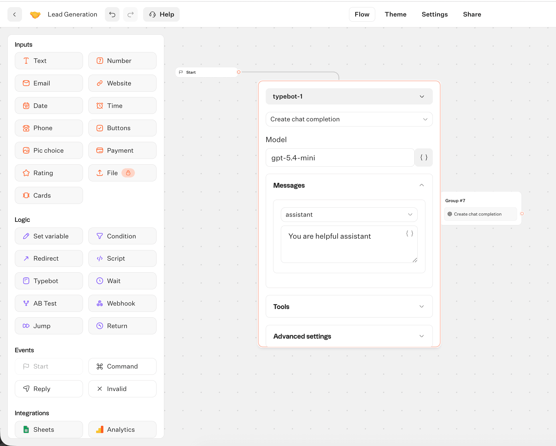Viewport: 556px width, 446px height.
Task: Click the disabled Start event block
Action: tap(49, 366)
